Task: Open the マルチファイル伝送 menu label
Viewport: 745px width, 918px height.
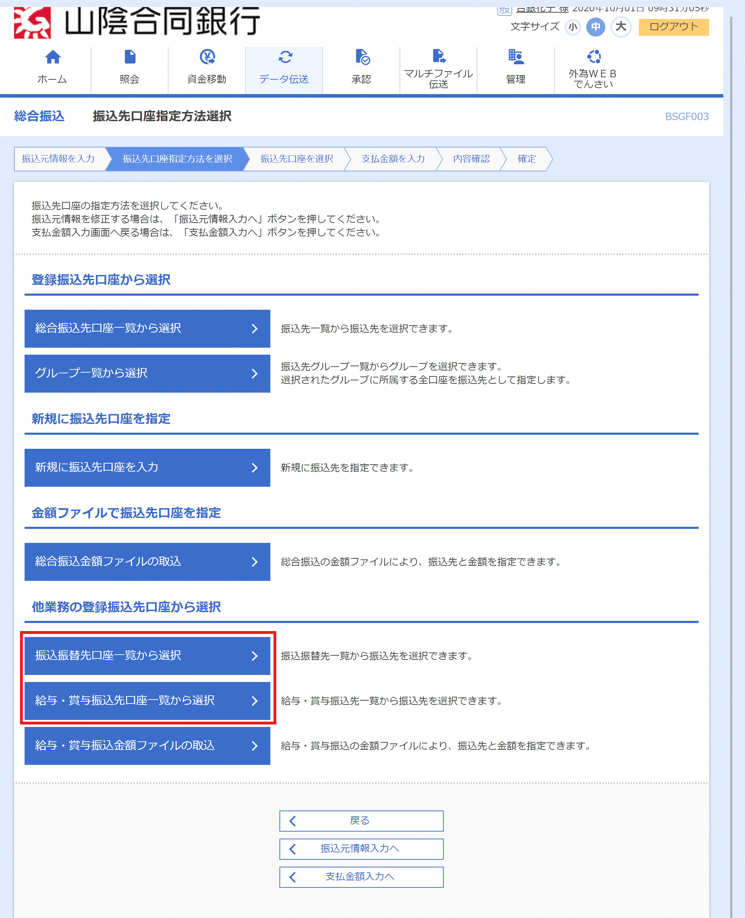Action: 439,79
